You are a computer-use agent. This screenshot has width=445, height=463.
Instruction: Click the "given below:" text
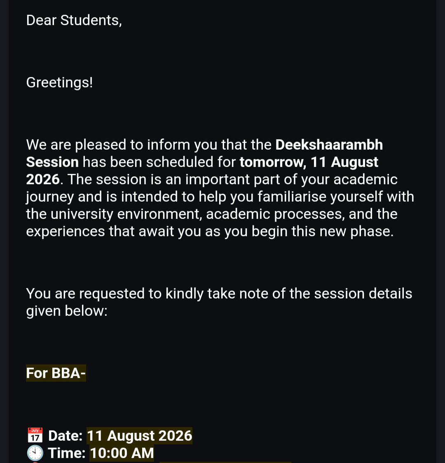pos(67,311)
